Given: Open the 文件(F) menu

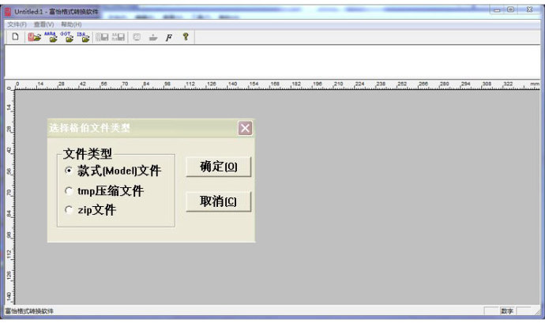Looking at the screenshot, I should pos(17,24).
